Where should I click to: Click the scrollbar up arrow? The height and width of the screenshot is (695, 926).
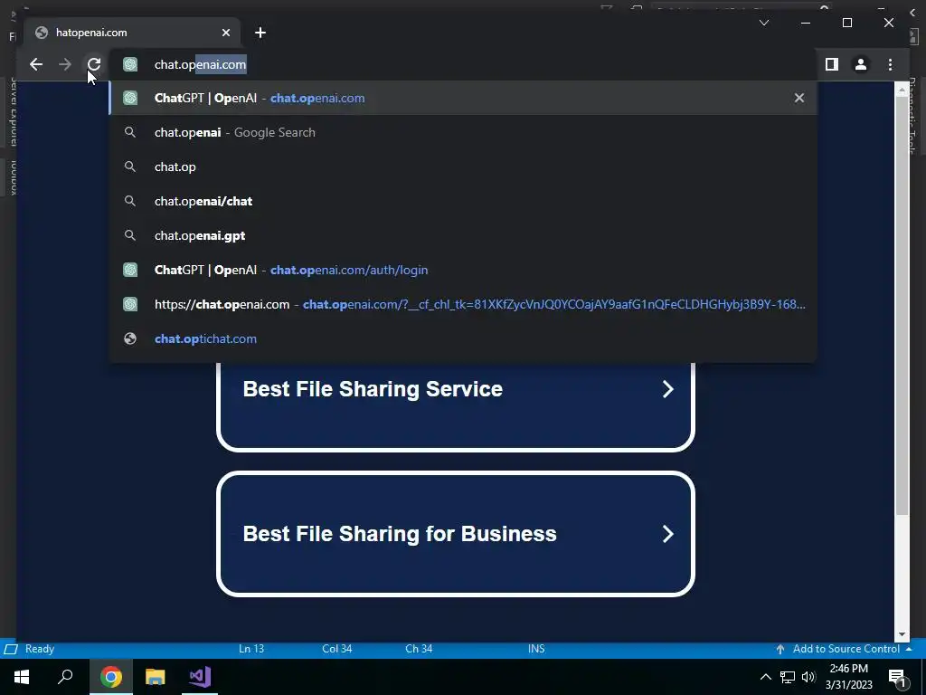(902, 90)
